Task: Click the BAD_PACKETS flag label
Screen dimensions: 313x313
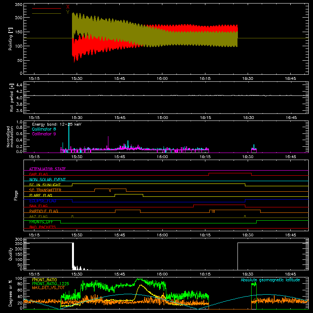Action: coord(43,227)
